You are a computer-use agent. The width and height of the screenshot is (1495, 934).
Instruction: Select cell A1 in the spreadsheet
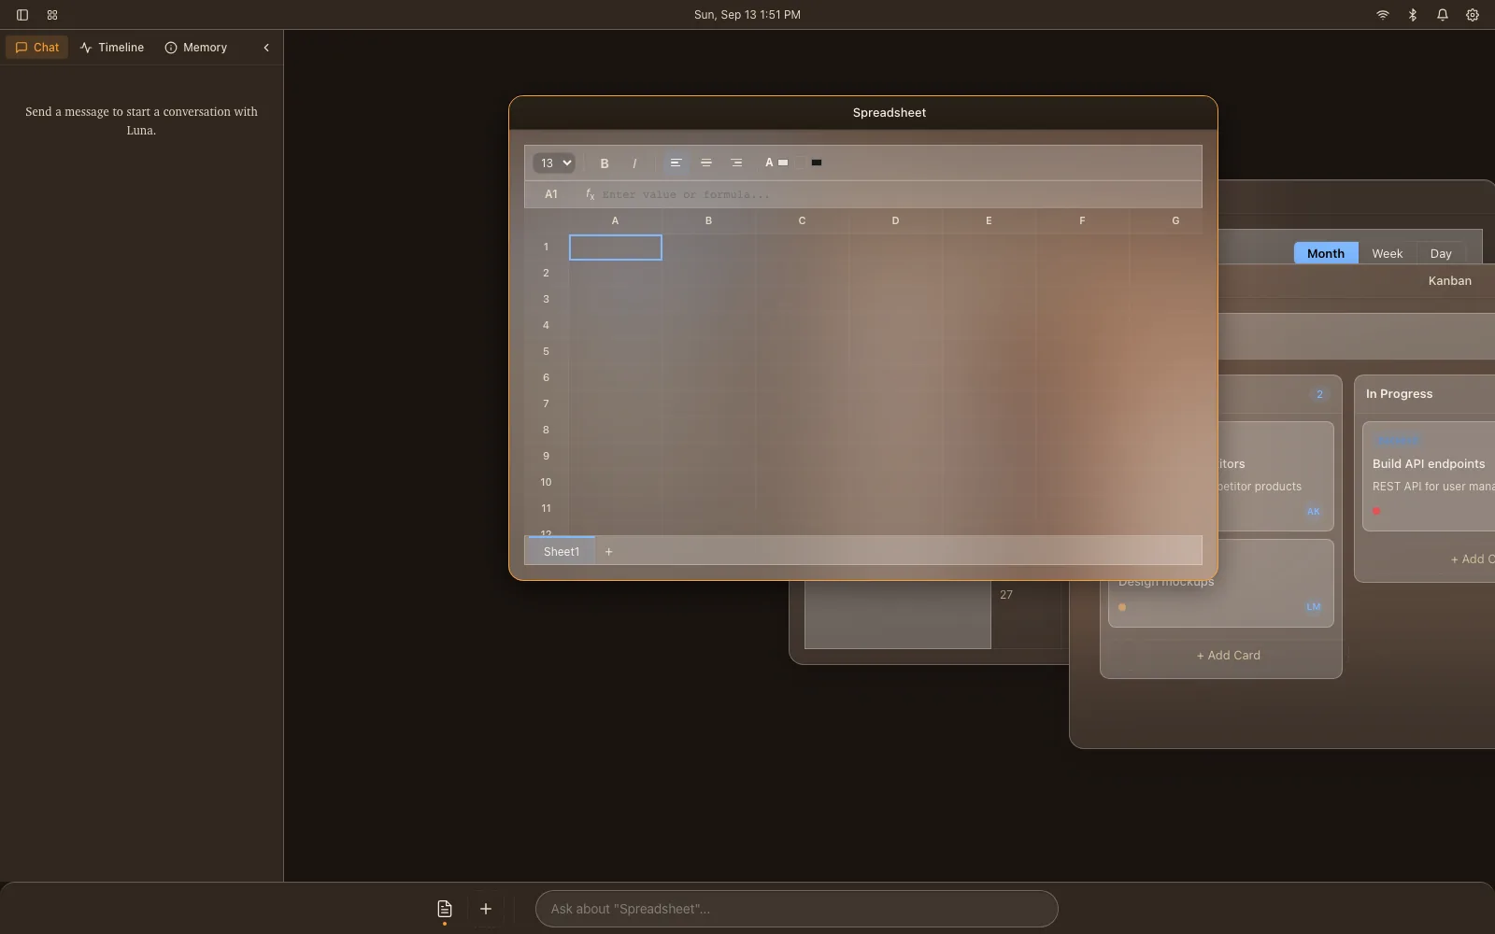tap(616, 248)
